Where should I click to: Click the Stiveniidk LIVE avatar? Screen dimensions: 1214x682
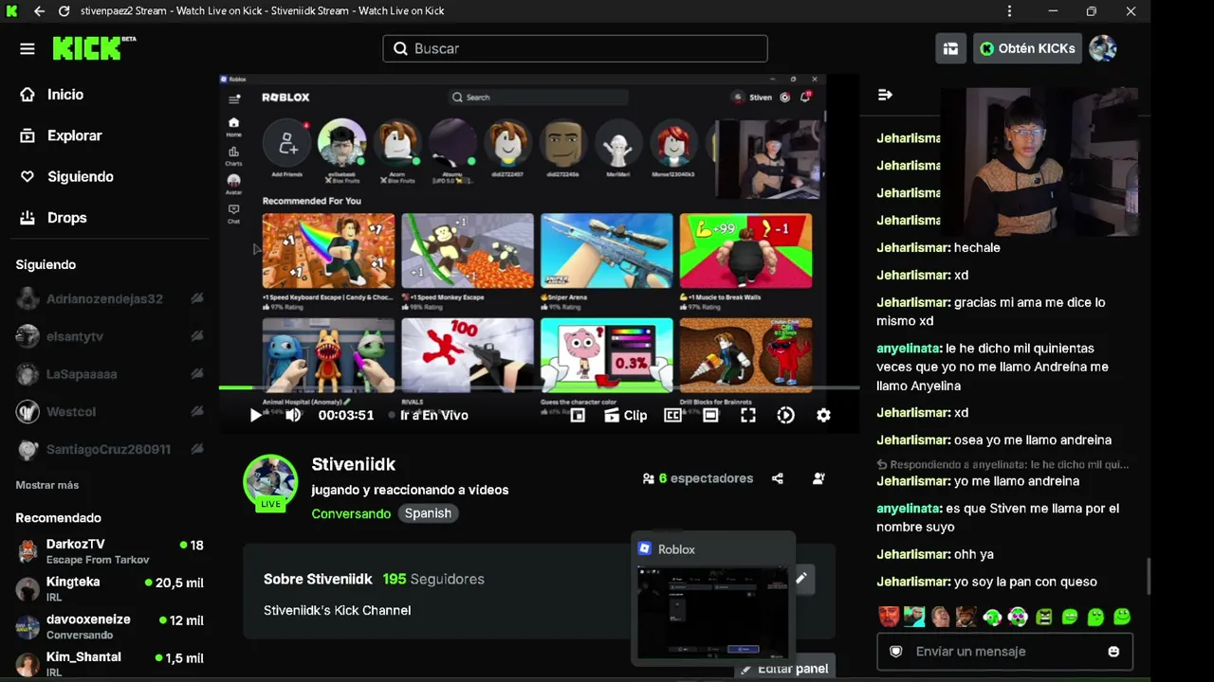tap(270, 482)
